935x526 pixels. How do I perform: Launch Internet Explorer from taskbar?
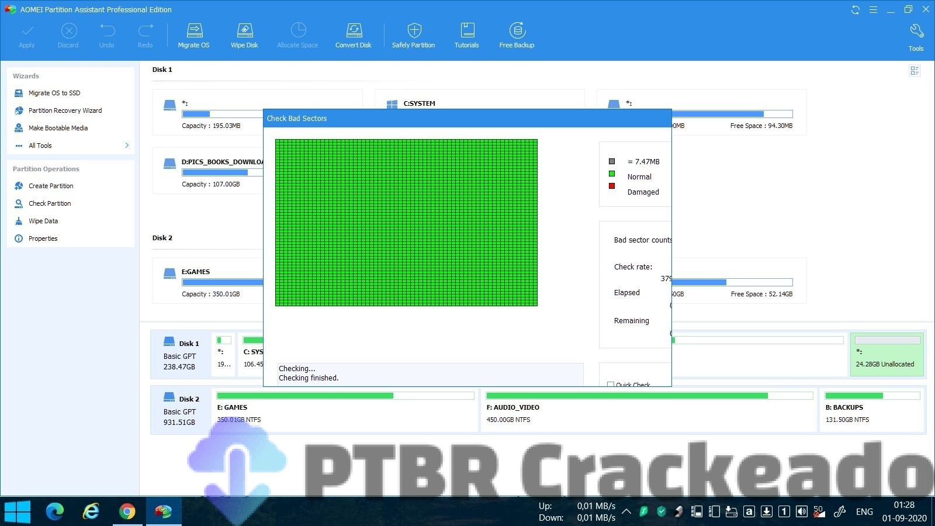point(91,512)
